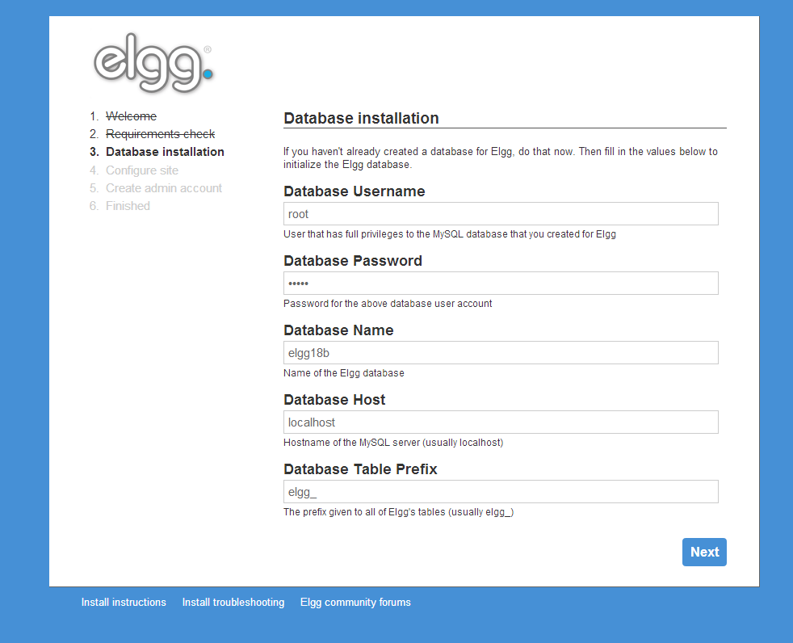The width and height of the screenshot is (793, 643).
Task: Open the Install troubleshooting link
Action: pos(233,602)
